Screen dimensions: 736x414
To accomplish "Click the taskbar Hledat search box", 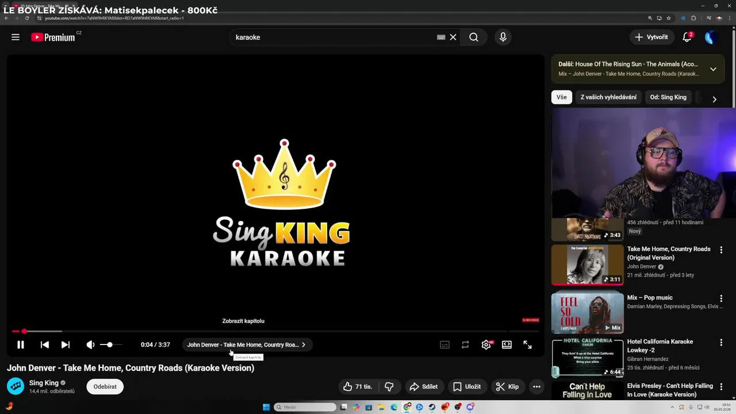I will pyautogui.click(x=305, y=407).
